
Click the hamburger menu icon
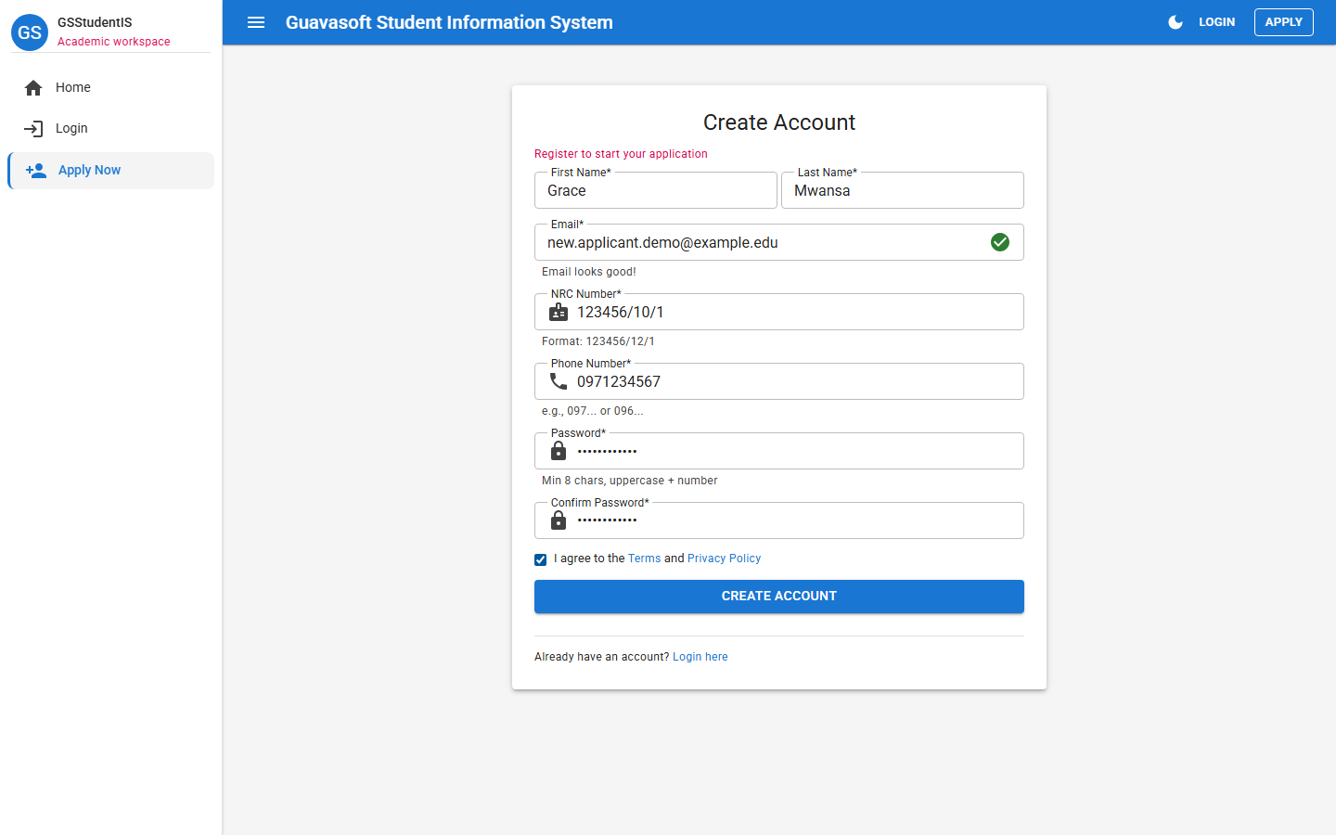pos(256,22)
